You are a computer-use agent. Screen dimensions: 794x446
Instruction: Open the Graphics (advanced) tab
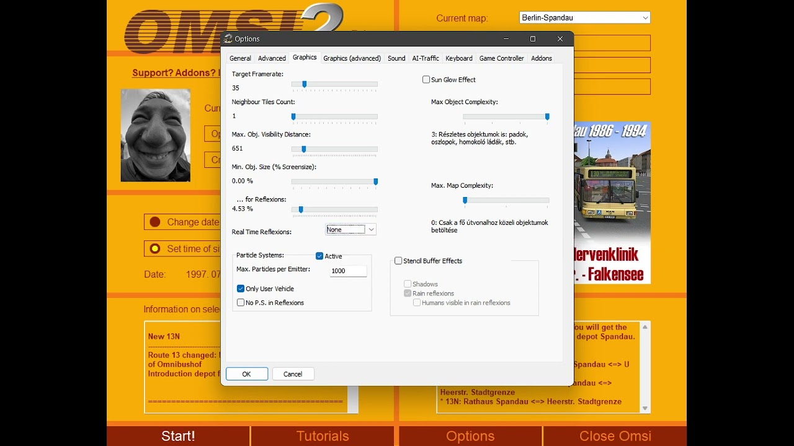[352, 58]
